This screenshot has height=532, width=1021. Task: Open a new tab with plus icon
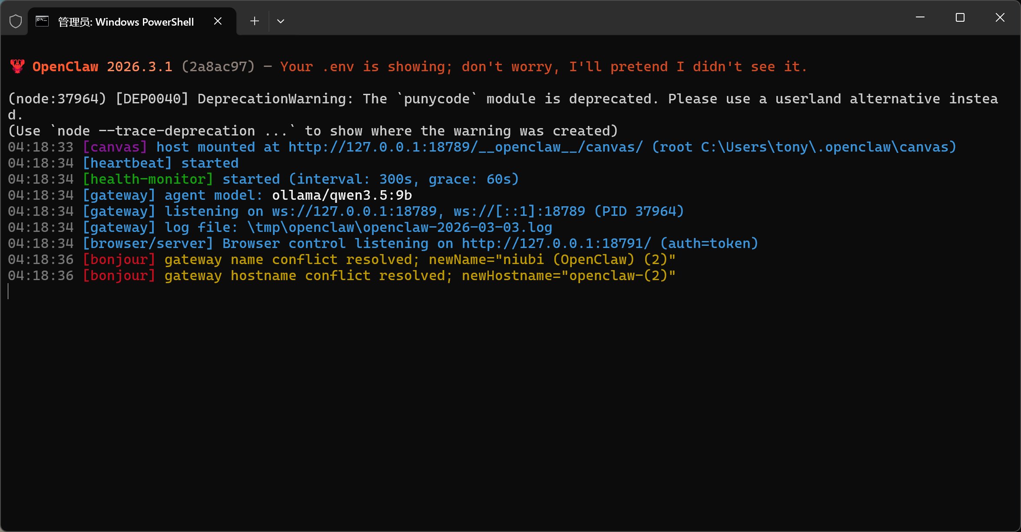[255, 21]
